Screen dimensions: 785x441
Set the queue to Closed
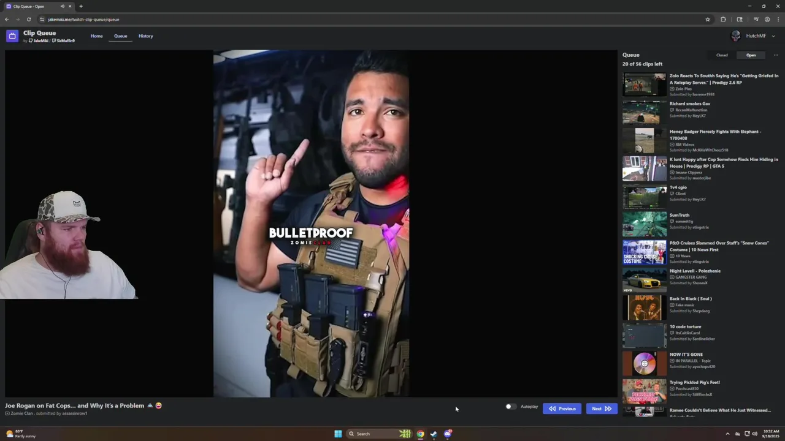click(x=722, y=55)
